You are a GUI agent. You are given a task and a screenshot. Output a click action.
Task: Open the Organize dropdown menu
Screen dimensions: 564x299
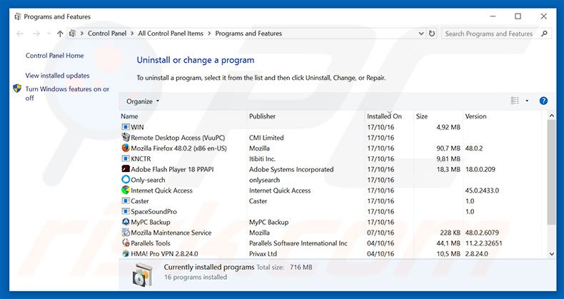tap(143, 101)
